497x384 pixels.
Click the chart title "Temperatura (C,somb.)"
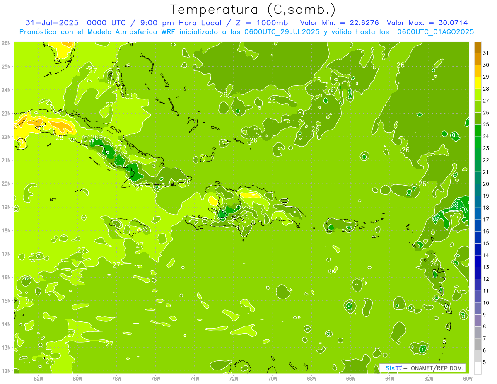coord(253,10)
